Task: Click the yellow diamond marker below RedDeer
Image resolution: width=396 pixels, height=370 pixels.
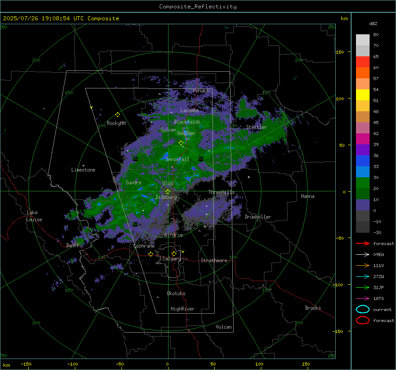Action: [x=181, y=143]
